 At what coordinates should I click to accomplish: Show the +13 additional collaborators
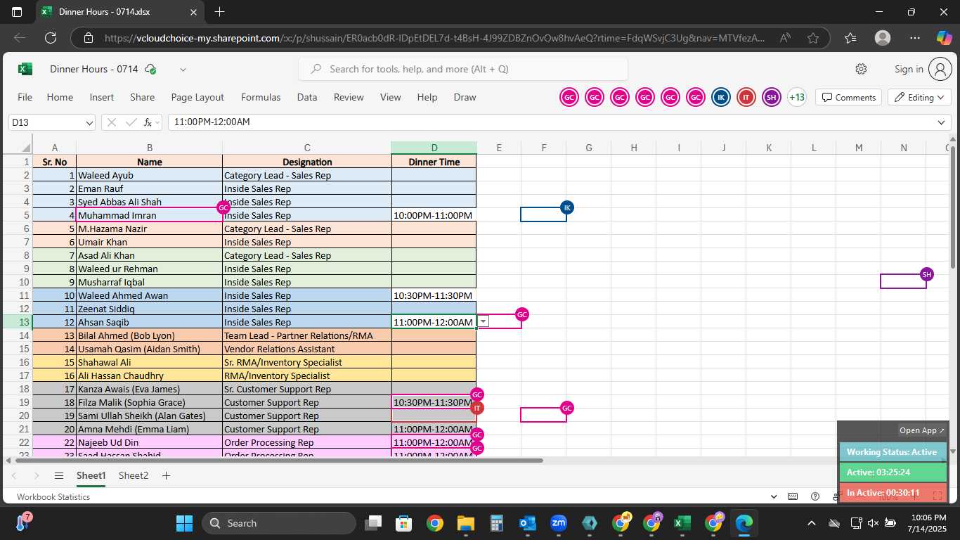tap(797, 97)
